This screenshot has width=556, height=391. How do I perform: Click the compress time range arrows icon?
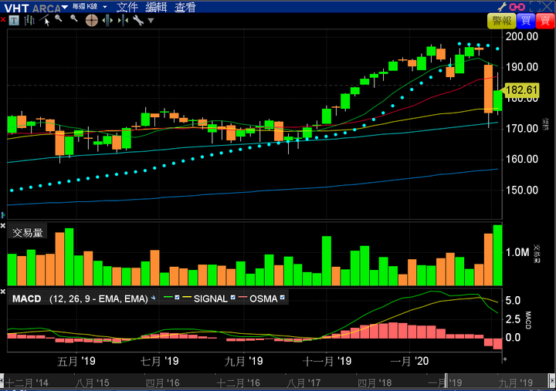(123, 21)
